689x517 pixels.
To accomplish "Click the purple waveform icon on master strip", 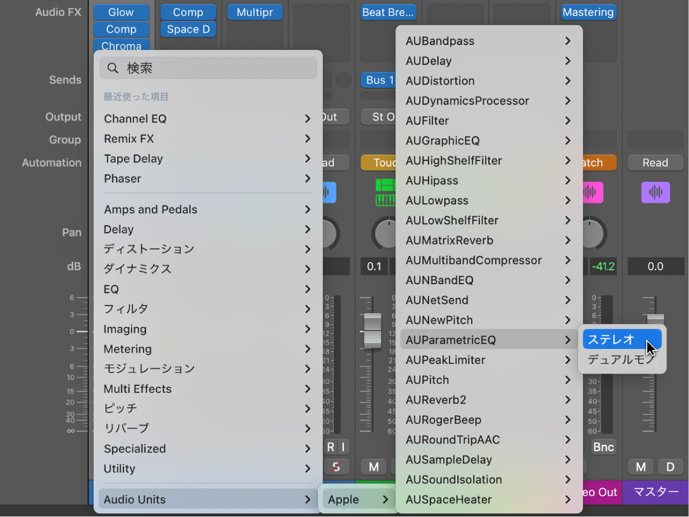I will (655, 193).
